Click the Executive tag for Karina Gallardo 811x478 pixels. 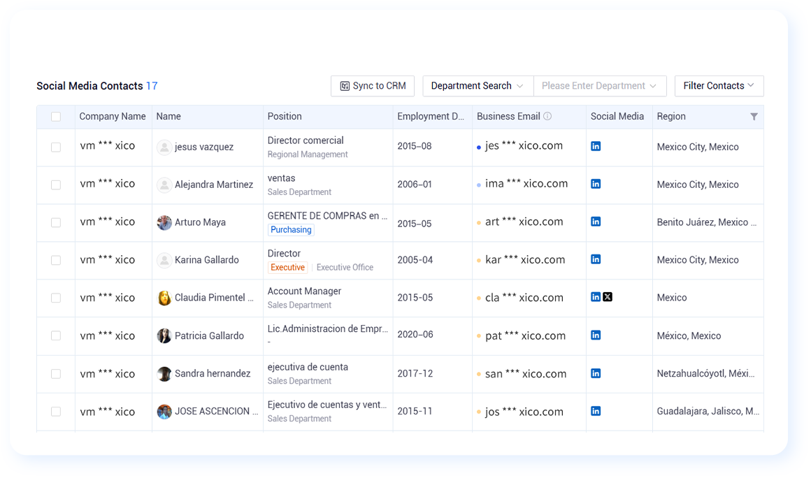coord(287,268)
